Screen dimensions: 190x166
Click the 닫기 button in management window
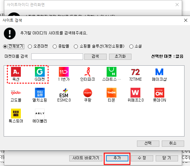(x=167, y=158)
